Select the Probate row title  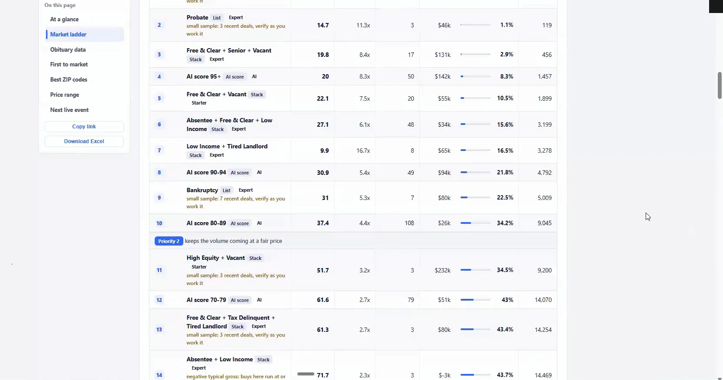coord(197,17)
